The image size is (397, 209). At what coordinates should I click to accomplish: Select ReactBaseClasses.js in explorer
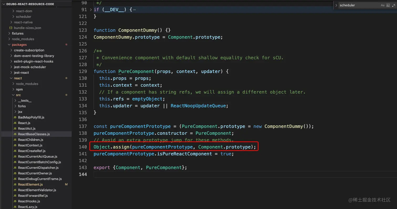pyautogui.click(x=34, y=134)
